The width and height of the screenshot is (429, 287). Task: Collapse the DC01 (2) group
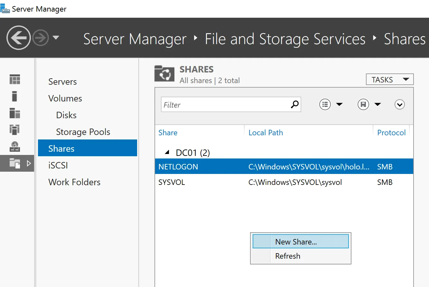point(167,152)
